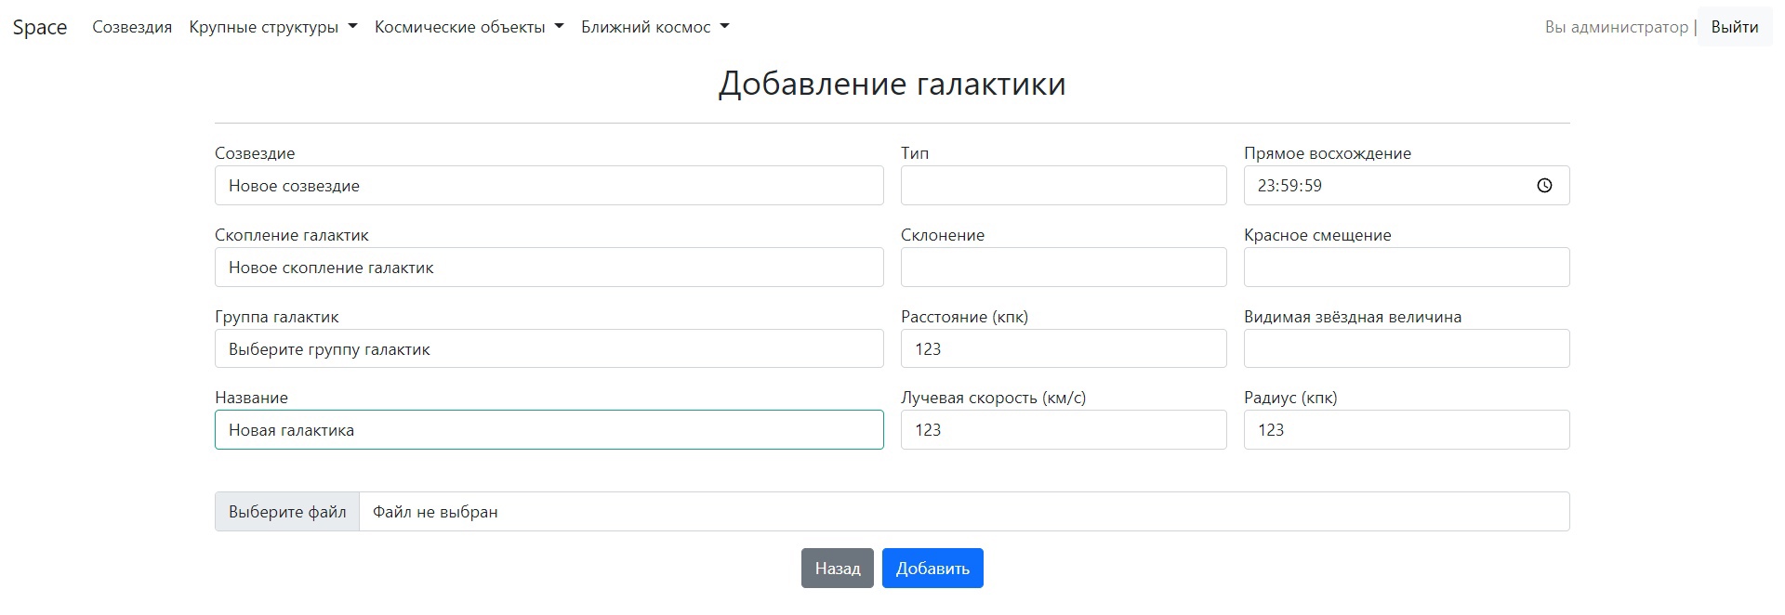Open the Группа галактик select box
The height and width of the screenshot is (615, 1785).
click(x=549, y=349)
